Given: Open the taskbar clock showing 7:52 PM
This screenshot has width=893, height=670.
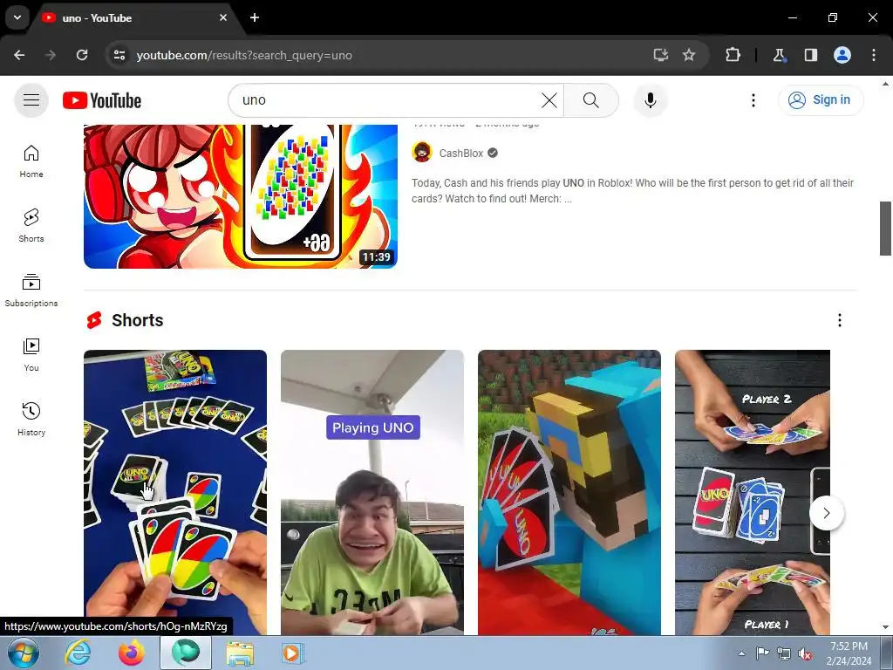Looking at the screenshot, I should pyautogui.click(x=849, y=653).
